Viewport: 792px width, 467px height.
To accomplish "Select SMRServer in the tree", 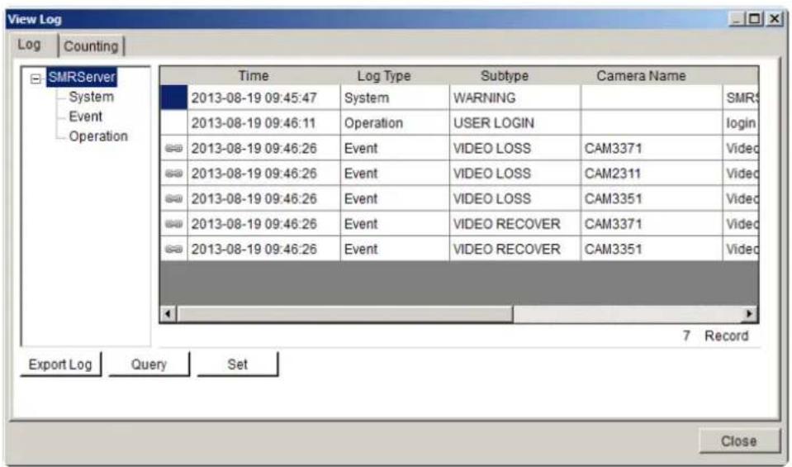I will point(81,78).
